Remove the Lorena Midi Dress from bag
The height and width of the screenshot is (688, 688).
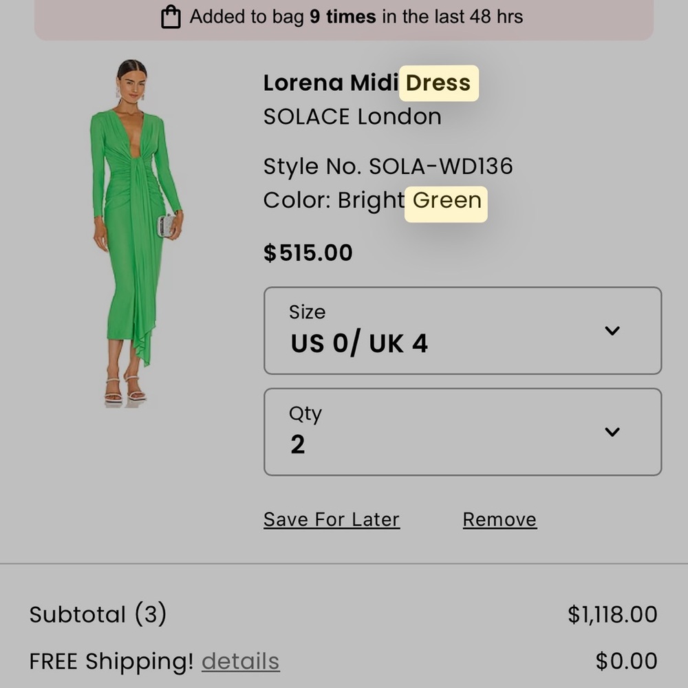[499, 519]
